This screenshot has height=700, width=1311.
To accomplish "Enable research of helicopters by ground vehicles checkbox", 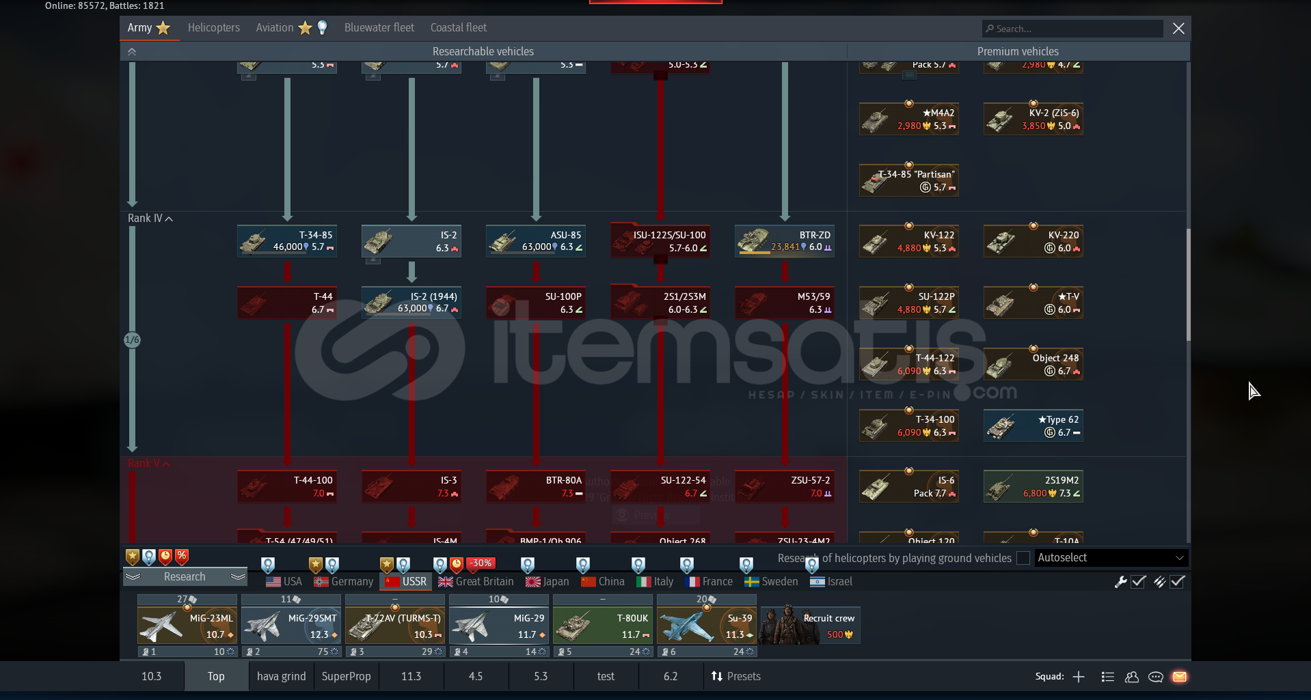I will 1023,558.
